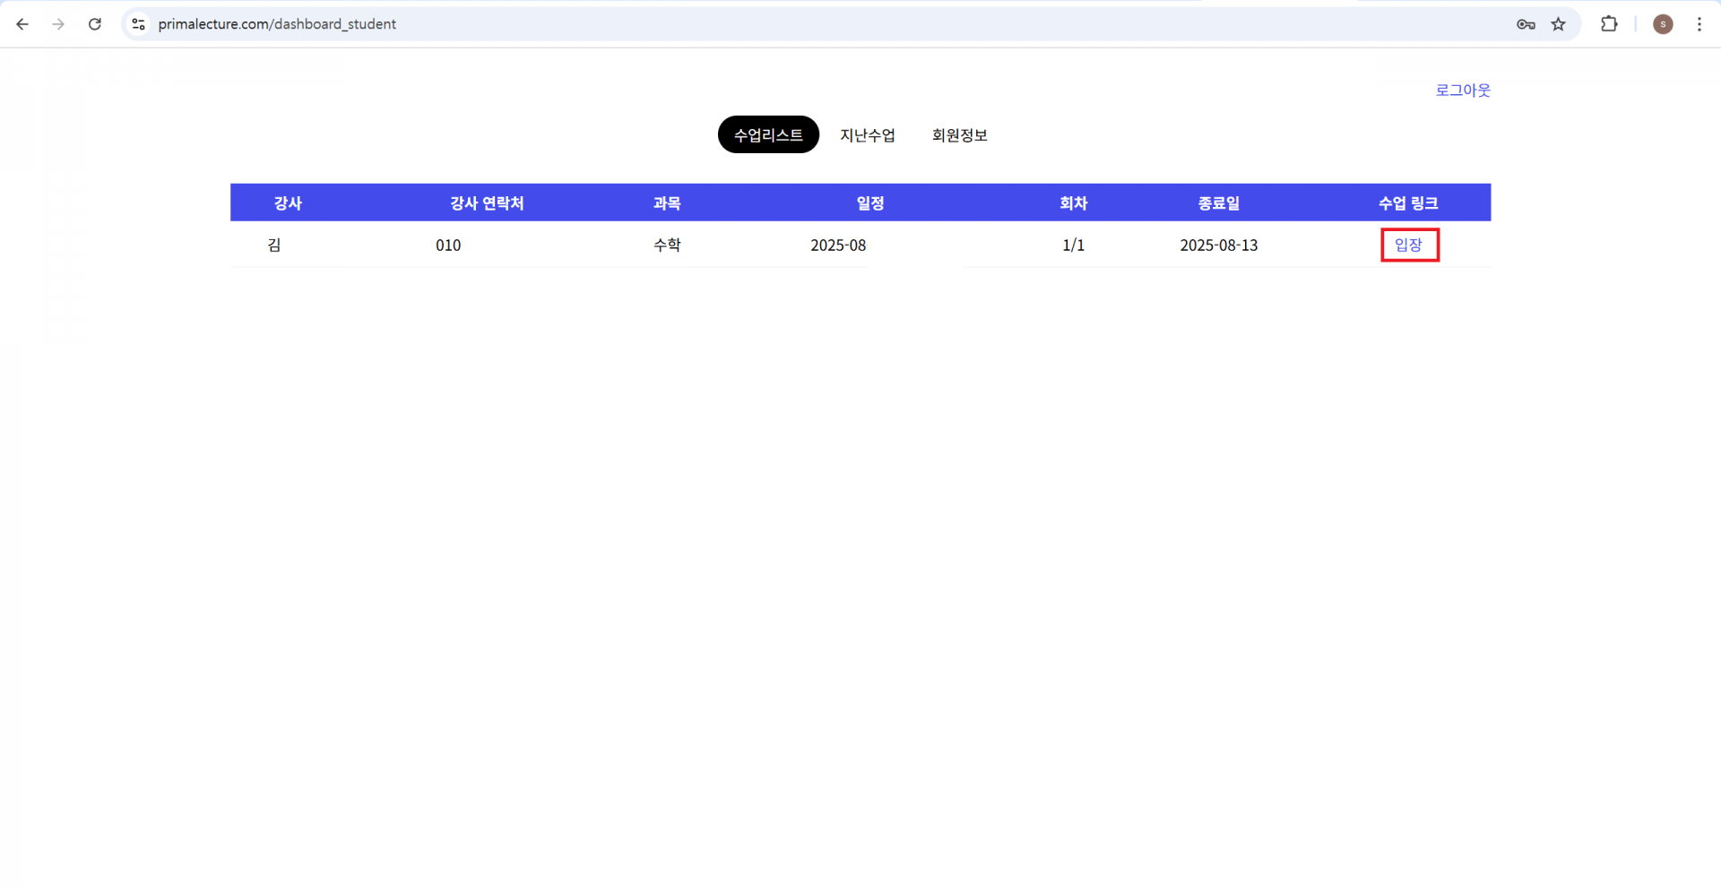The image size is (1721, 887).
Task: Open the password manager key icon
Action: (x=1526, y=24)
